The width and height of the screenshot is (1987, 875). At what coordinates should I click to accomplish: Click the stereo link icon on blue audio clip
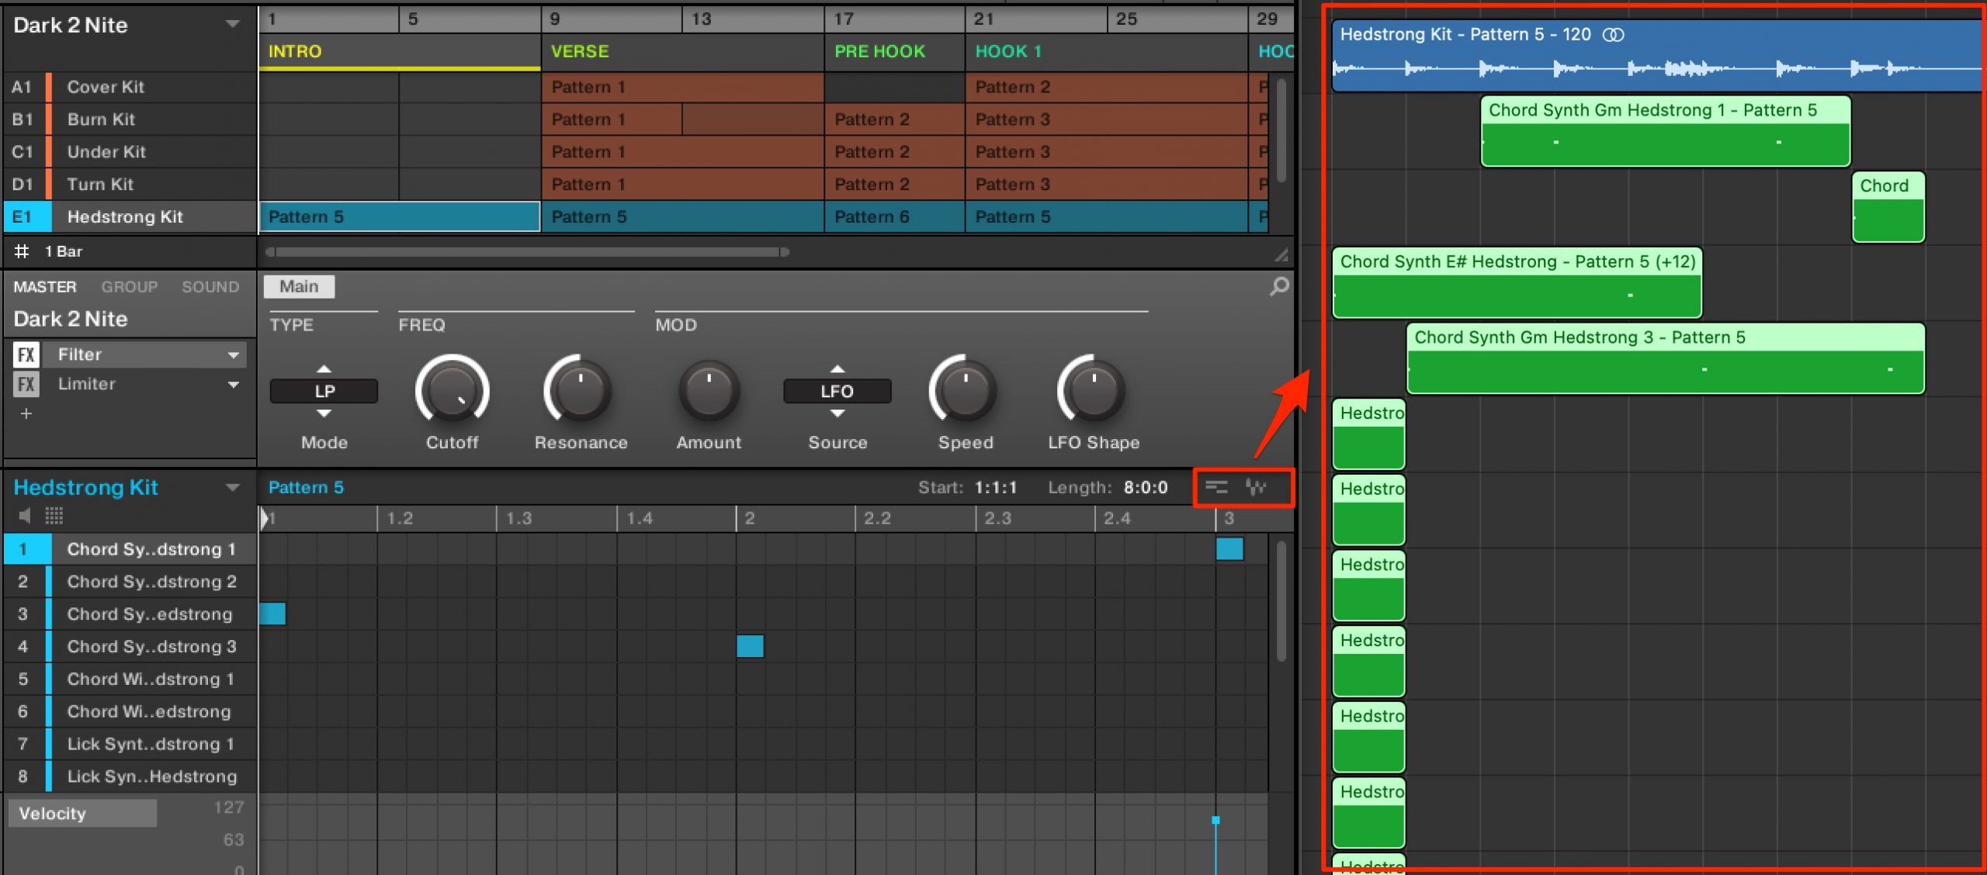coord(1614,35)
